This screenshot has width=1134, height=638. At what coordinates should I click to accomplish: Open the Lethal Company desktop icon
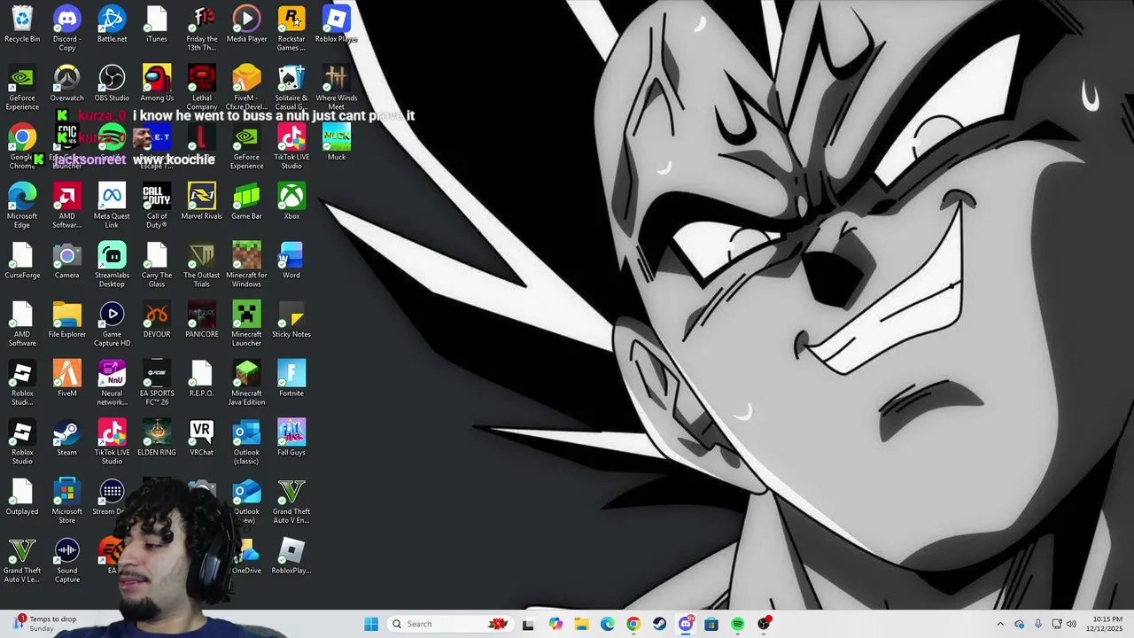point(202,88)
